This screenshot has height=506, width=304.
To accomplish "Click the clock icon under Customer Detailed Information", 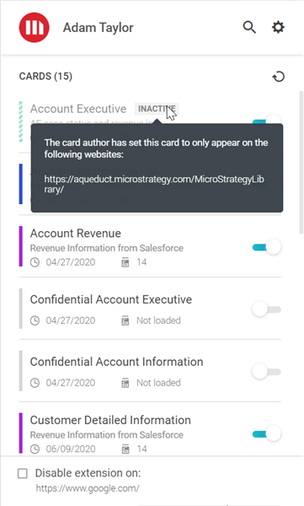I will (35, 449).
